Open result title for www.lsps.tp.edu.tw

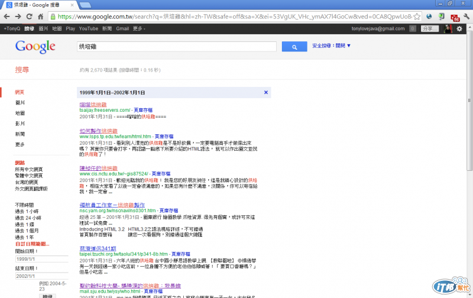click(98, 131)
